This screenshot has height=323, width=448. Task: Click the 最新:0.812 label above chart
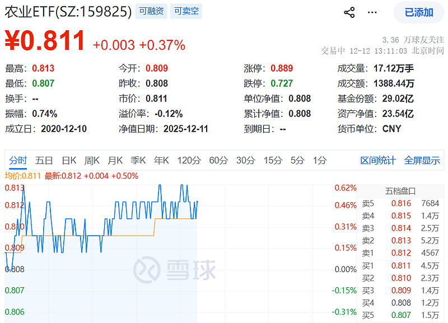tap(63, 176)
